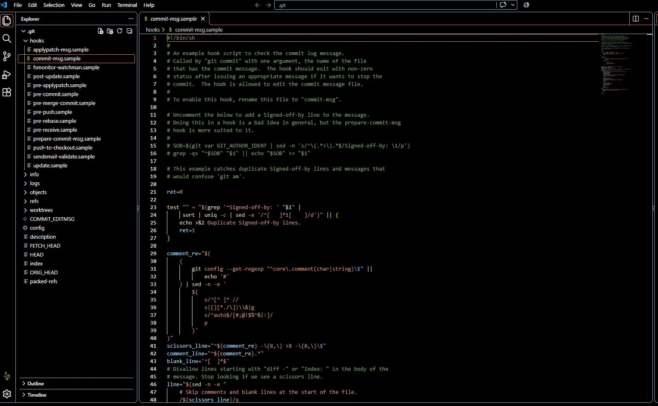This screenshot has width=658, height=406.
Task: Click the New File icon in Explorer
Action: pyautogui.click(x=100, y=31)
